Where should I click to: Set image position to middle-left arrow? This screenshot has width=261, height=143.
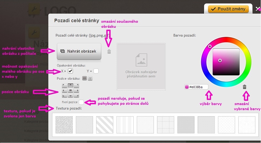pyautogui.click(x=64, y=91)
